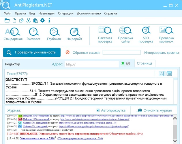Screen dimensions: 182x144
Task: Open settings via the gear icon
Action: [x=42, y=20]
